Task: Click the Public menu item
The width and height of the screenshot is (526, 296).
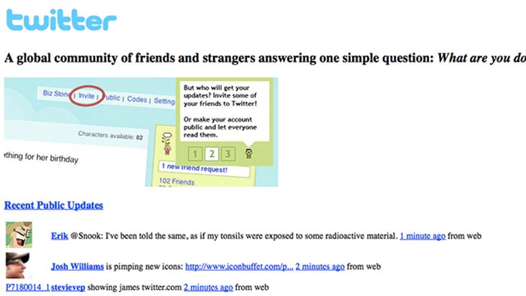Action: [x=112, y=98]
